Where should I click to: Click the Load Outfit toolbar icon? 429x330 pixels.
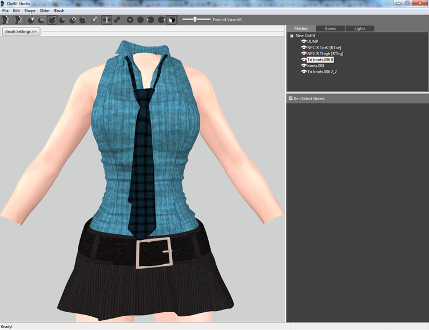coord(18,19)
